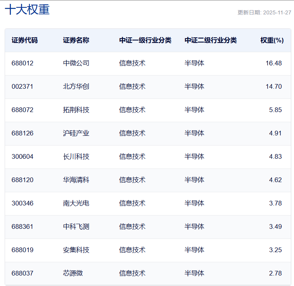Open the 芯源微 security name
This screenshot has width=294, height=286.
point(73,273)
